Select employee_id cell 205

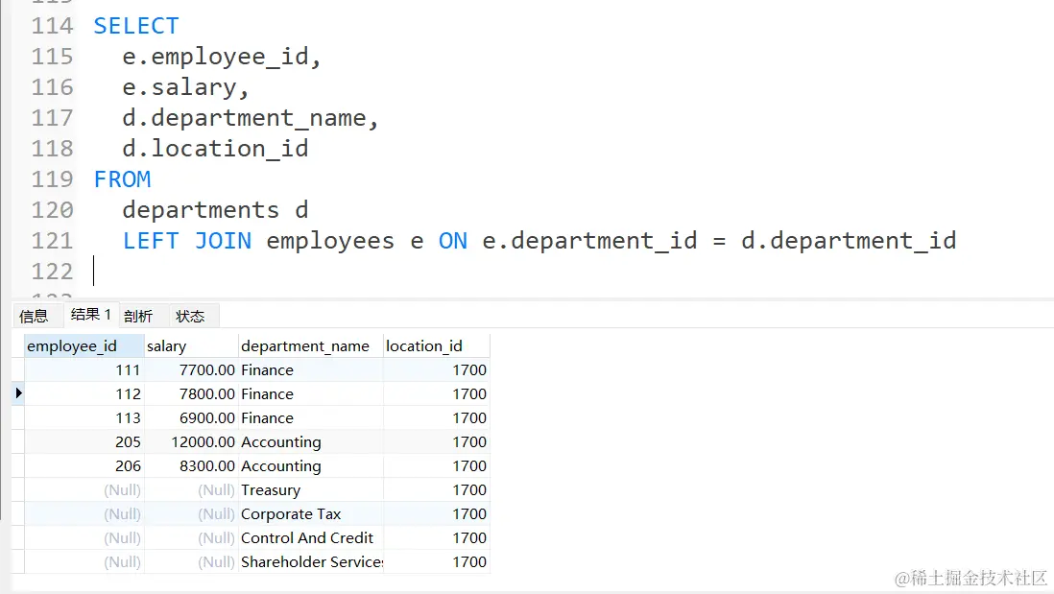coord(84,442)
